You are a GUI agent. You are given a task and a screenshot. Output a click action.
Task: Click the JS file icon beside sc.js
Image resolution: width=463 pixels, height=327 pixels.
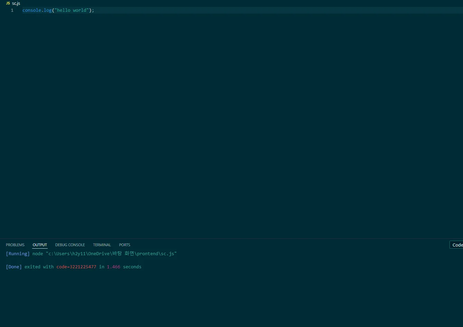8,3
